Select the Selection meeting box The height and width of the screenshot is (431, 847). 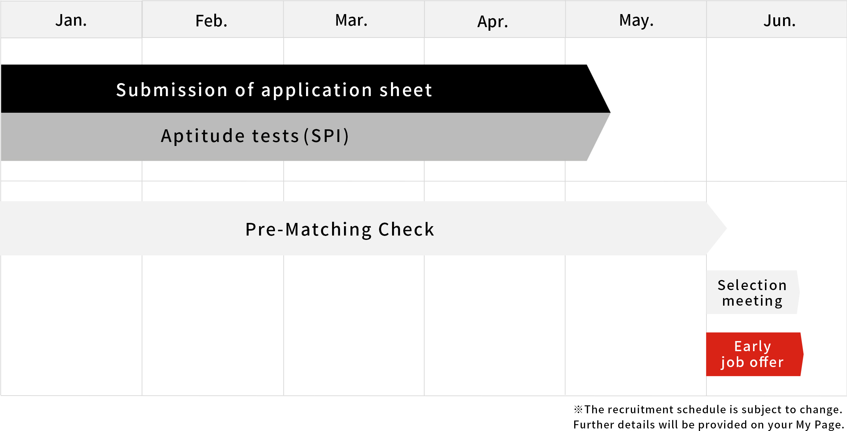click(x=752, y=293)
